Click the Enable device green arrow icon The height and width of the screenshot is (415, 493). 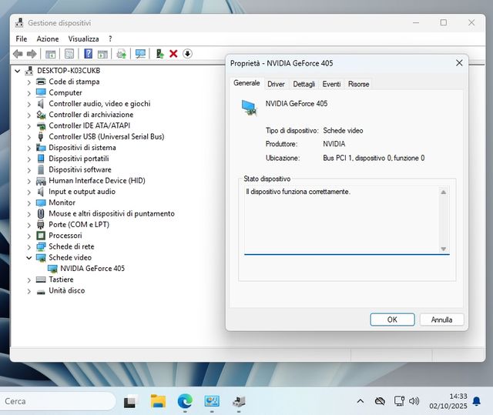(x=159, y=54)
